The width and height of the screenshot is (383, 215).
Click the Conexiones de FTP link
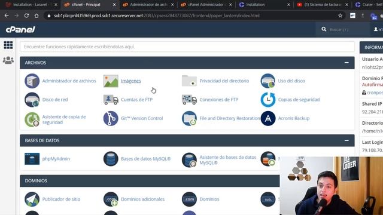218,100
